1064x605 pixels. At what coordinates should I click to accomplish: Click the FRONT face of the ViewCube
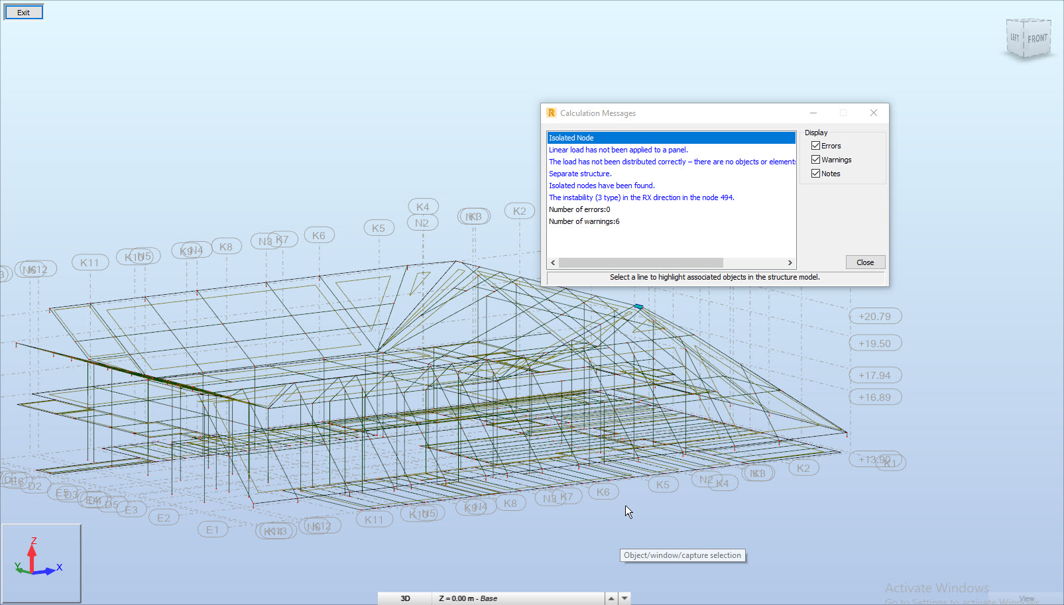1037,38
